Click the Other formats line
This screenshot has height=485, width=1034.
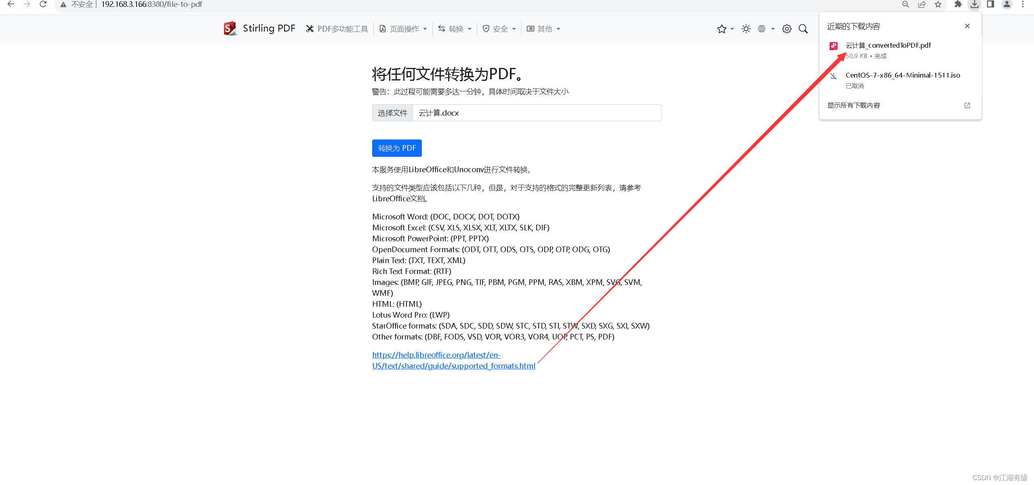(x=493, y=337)
